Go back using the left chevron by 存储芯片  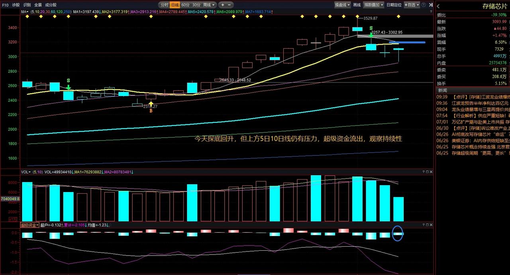438,6
